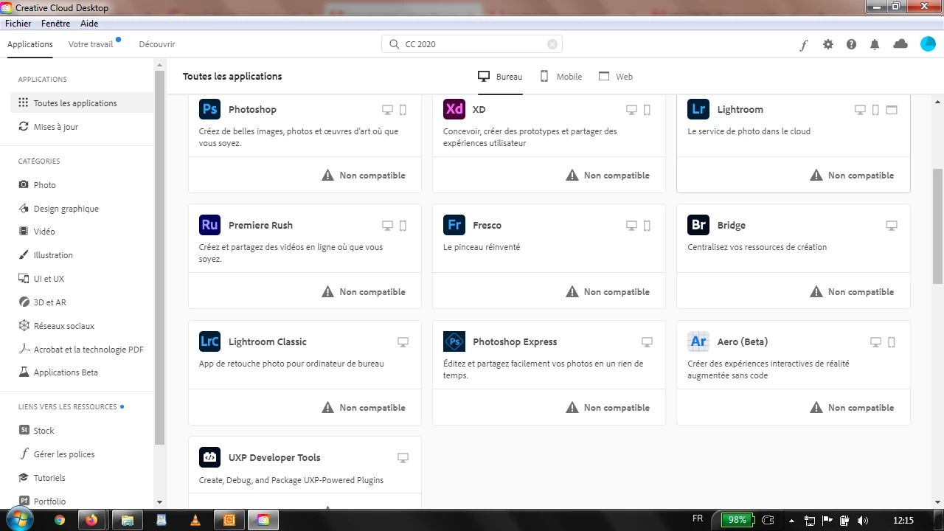Select the Bureau platform tab

point(500,77)
